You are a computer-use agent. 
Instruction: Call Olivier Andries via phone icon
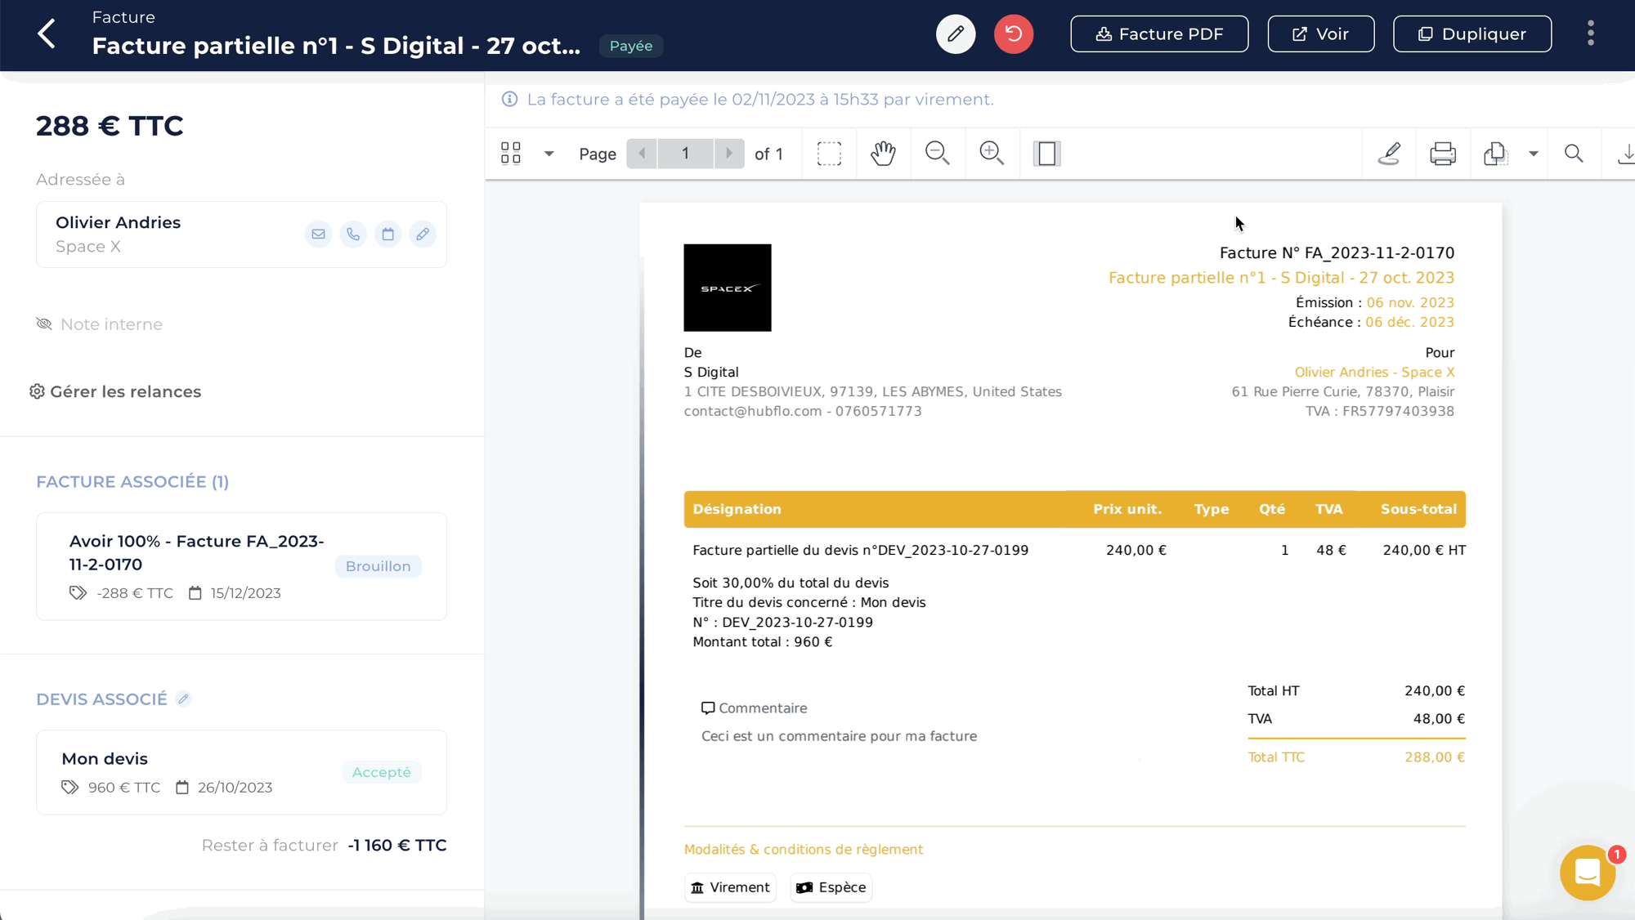coord(353,234)
